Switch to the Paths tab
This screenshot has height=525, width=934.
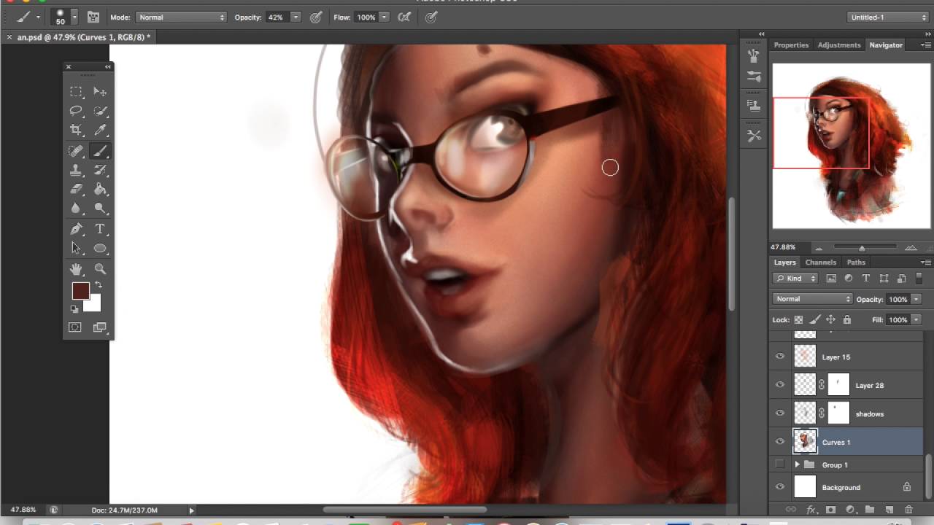856,262
